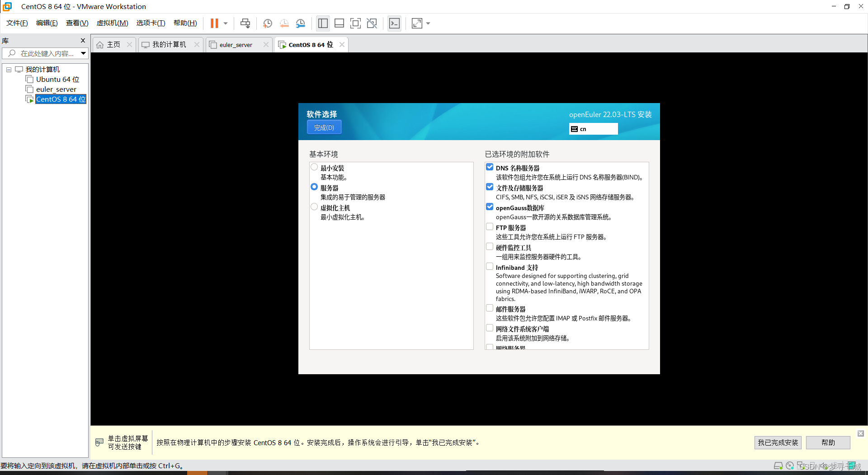This screenshot has width=868, height=475.
Task: Take a snapshot of this virtual machine
Action: coord(268,23)
